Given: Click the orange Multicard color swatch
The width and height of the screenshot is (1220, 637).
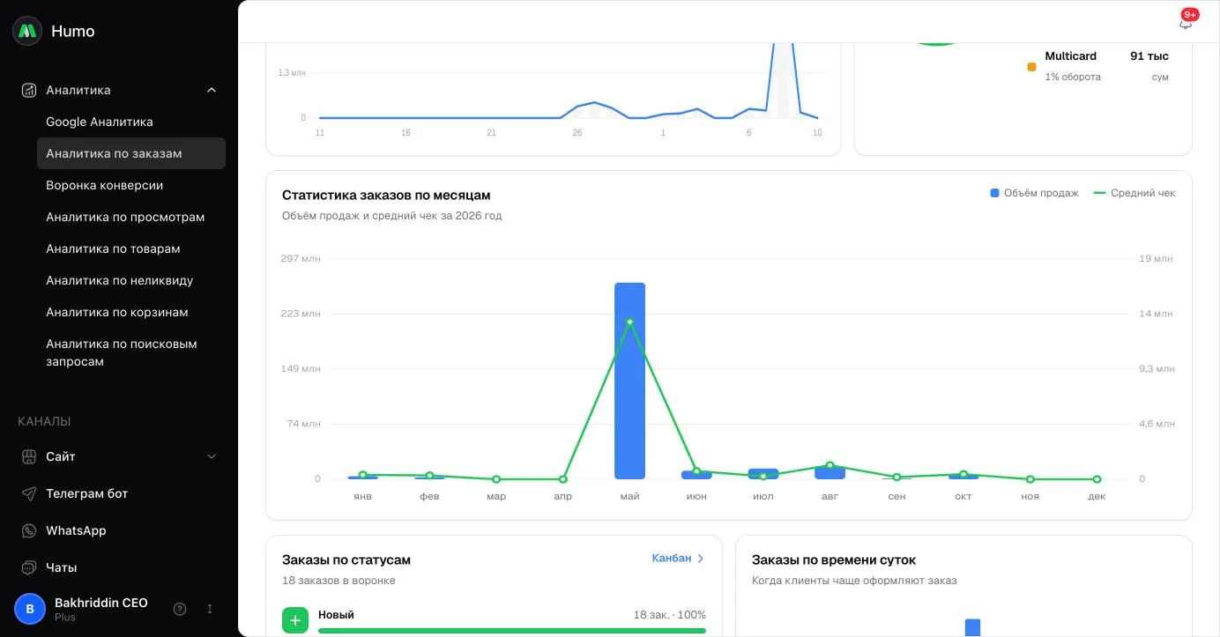Looking at the screenshot, I should click(1031, 67).
